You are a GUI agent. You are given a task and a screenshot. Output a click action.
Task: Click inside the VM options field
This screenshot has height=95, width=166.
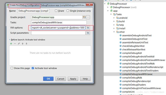pyautogui.click(x=58, y=28)
